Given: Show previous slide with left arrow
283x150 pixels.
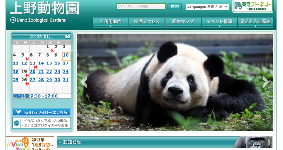Looking at the screenshot, I should (x=84, y=82).
